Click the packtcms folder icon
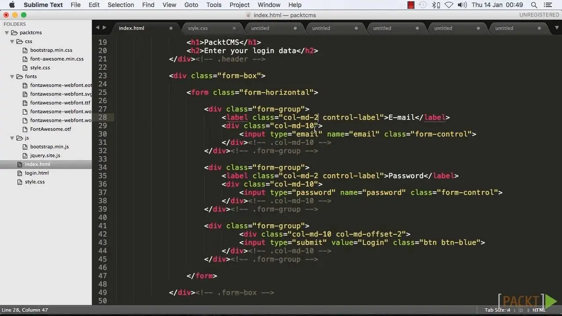Screen dimensions: 562x316 point(14,32)
